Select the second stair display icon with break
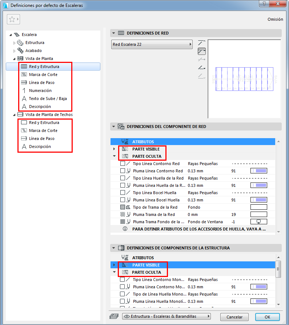Viewport: 289px width, 325px height. coord(201,51)
